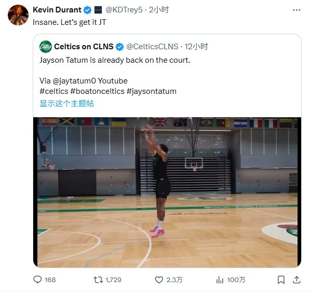This screenshot has width=310, height=292.
Task: Click the Celtics on CLNS avatar
Action: (46, 47)
